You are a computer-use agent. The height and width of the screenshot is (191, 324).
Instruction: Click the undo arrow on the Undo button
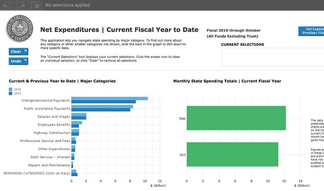26,61
